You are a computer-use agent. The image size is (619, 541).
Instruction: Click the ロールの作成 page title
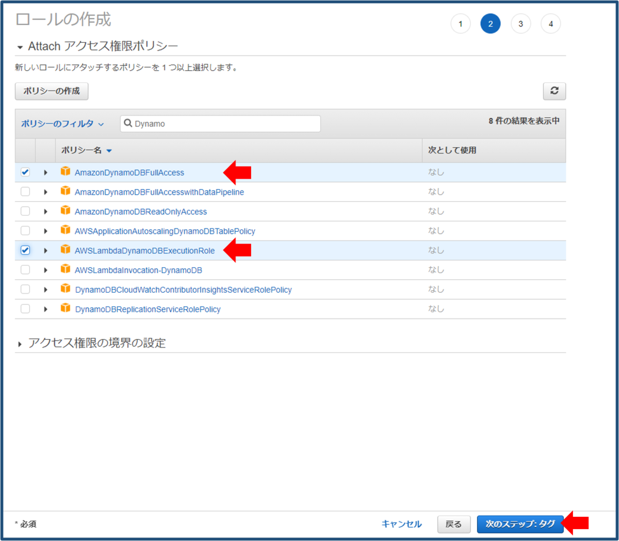[x=63, y=20]
